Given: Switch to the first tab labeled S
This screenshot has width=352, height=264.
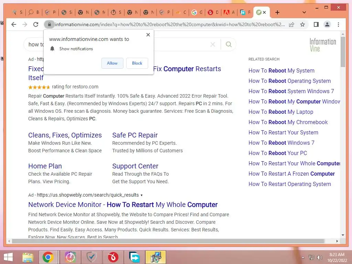Looking at the screenshot, I should 18,12.
